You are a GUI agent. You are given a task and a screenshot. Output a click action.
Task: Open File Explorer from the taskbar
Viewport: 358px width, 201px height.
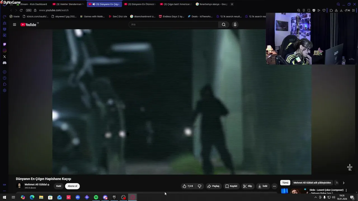coord(41,197)
